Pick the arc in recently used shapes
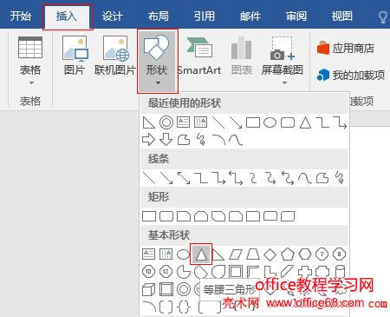This screenshot has width=390, height=317. click(218, 140)
